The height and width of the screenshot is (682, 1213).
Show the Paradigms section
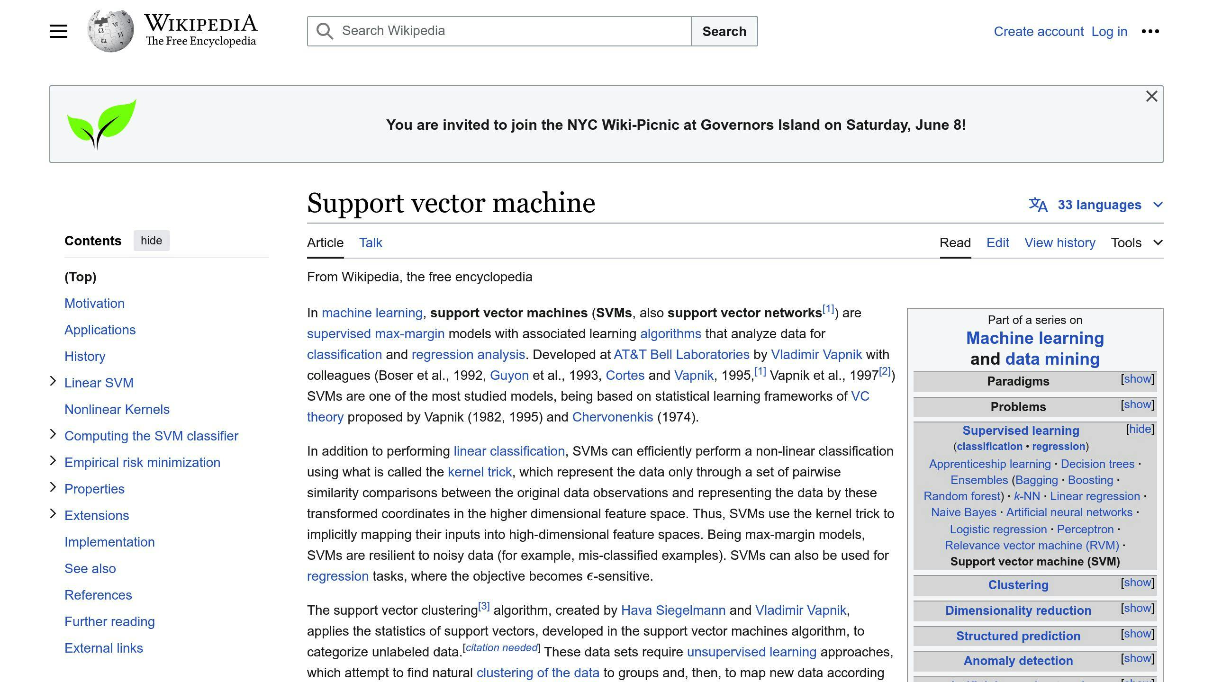tap(1137, 379)
